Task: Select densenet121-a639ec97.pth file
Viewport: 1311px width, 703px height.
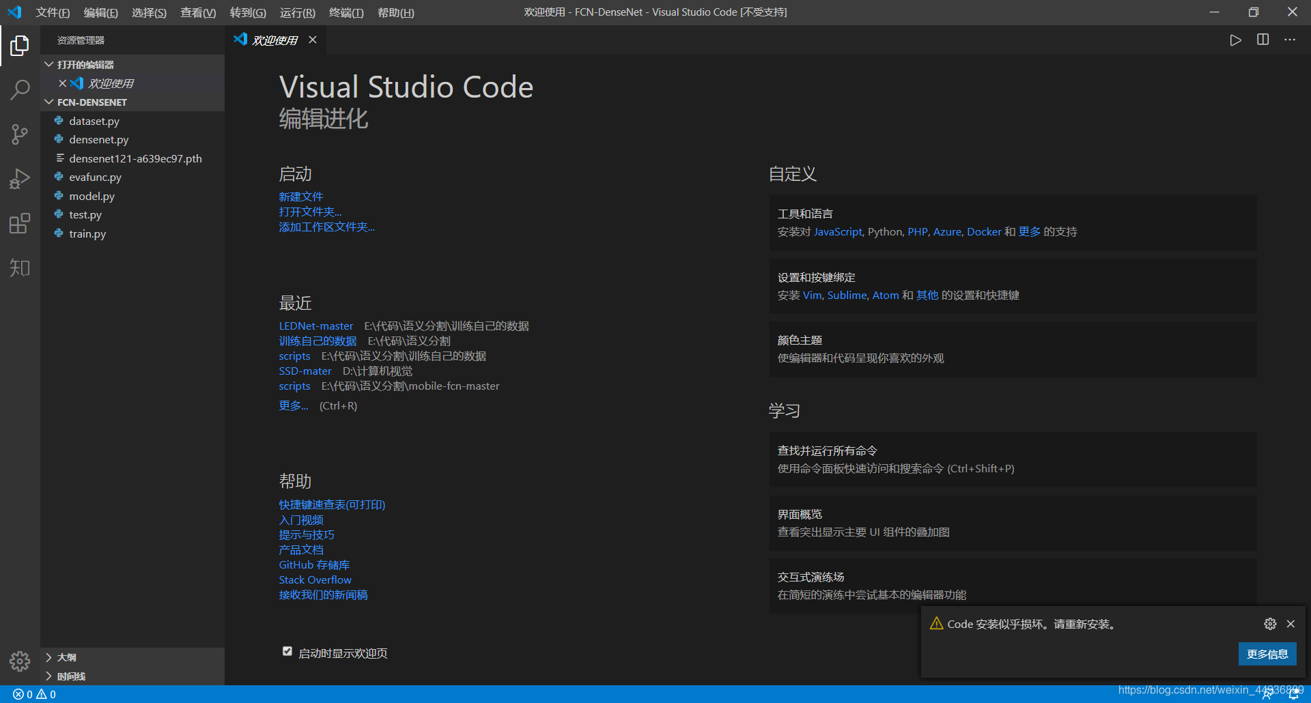Action: coord(132,158)
